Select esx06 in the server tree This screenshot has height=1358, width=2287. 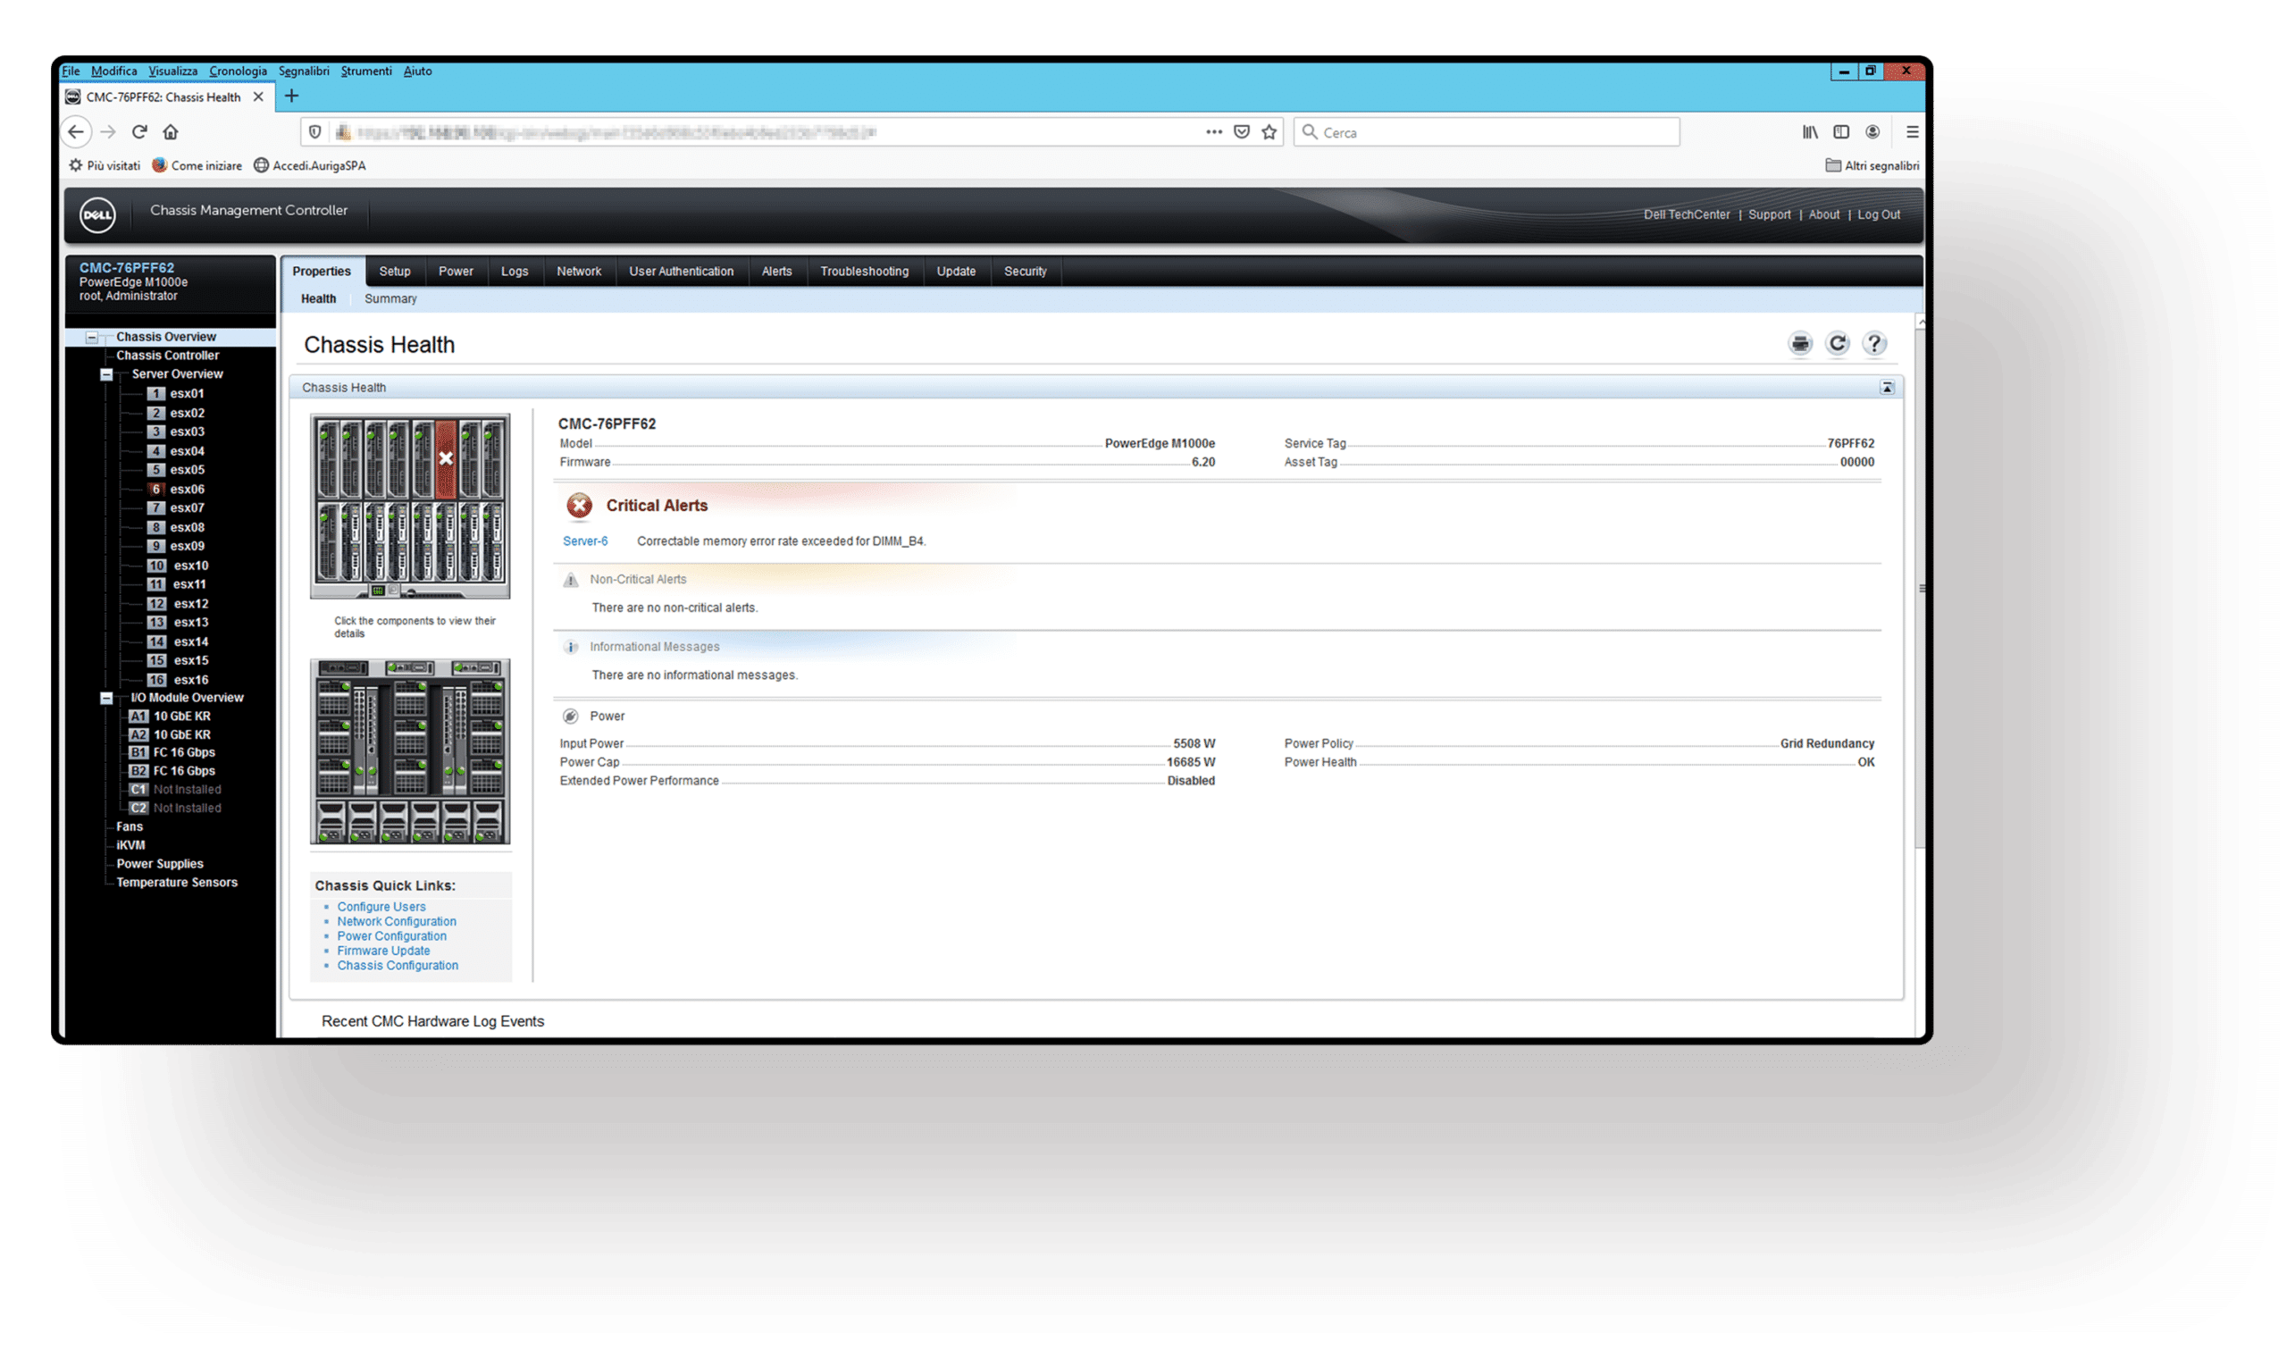click(x=187, y=489)
